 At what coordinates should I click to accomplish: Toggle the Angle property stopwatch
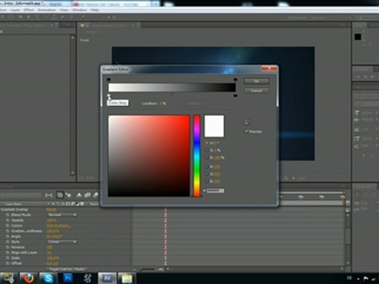click(x=6, y=236)
